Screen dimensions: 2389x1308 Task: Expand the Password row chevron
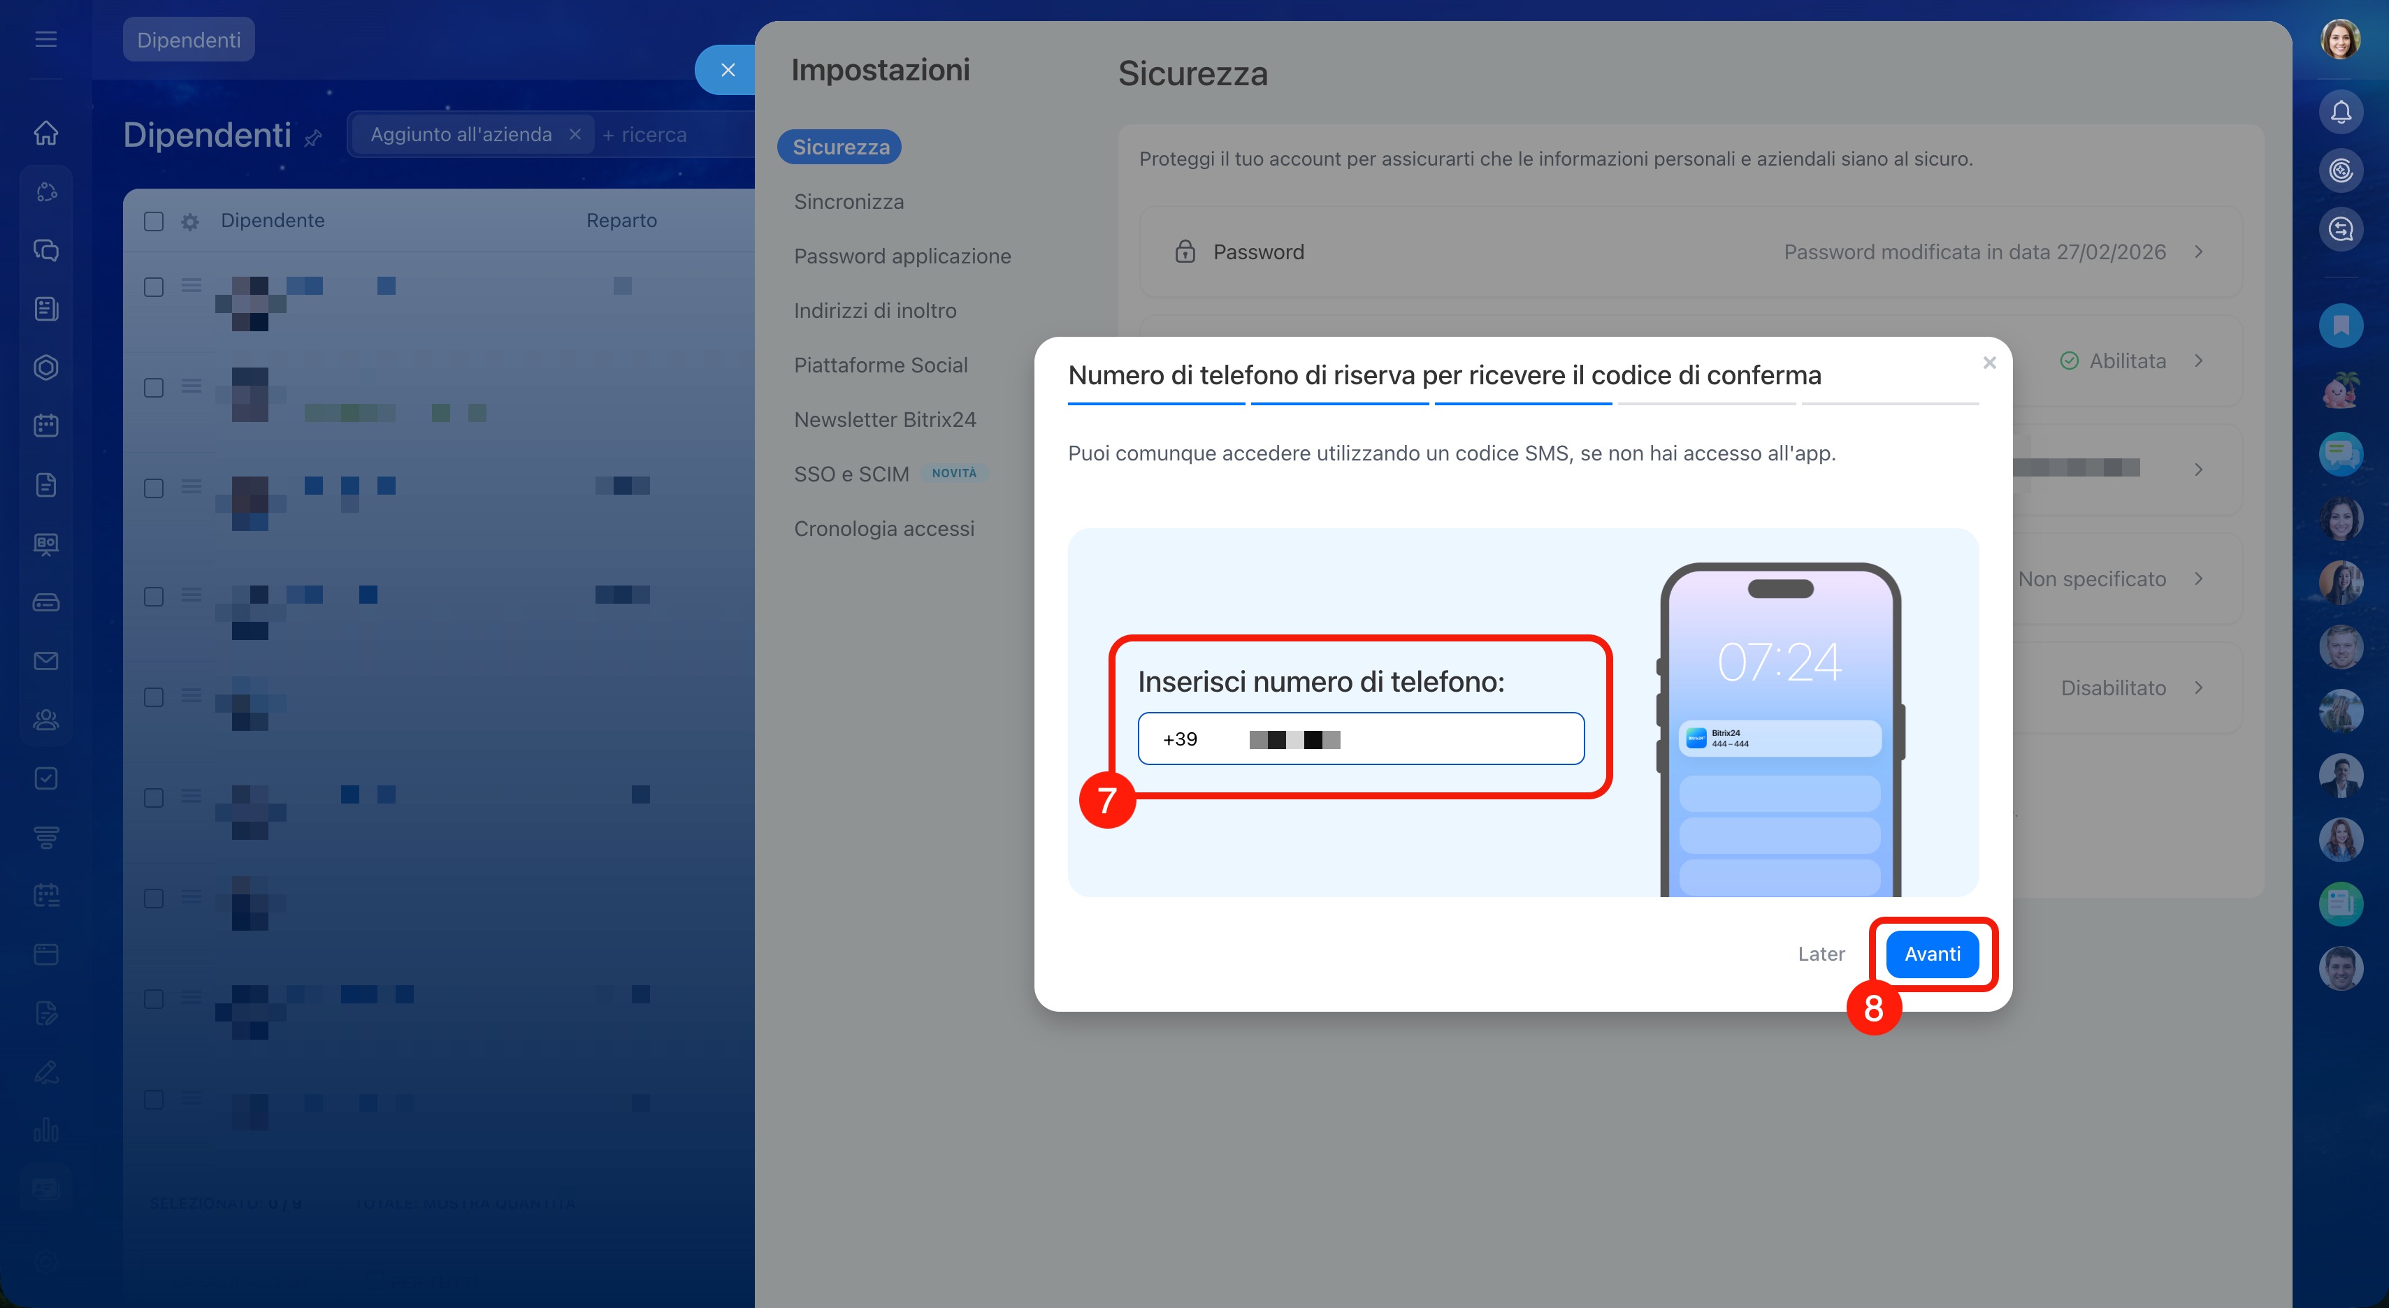(2198, 252)
